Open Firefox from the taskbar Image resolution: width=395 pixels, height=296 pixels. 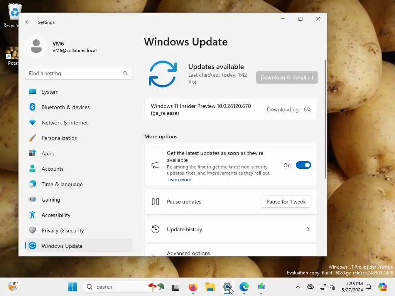[193, 287]
